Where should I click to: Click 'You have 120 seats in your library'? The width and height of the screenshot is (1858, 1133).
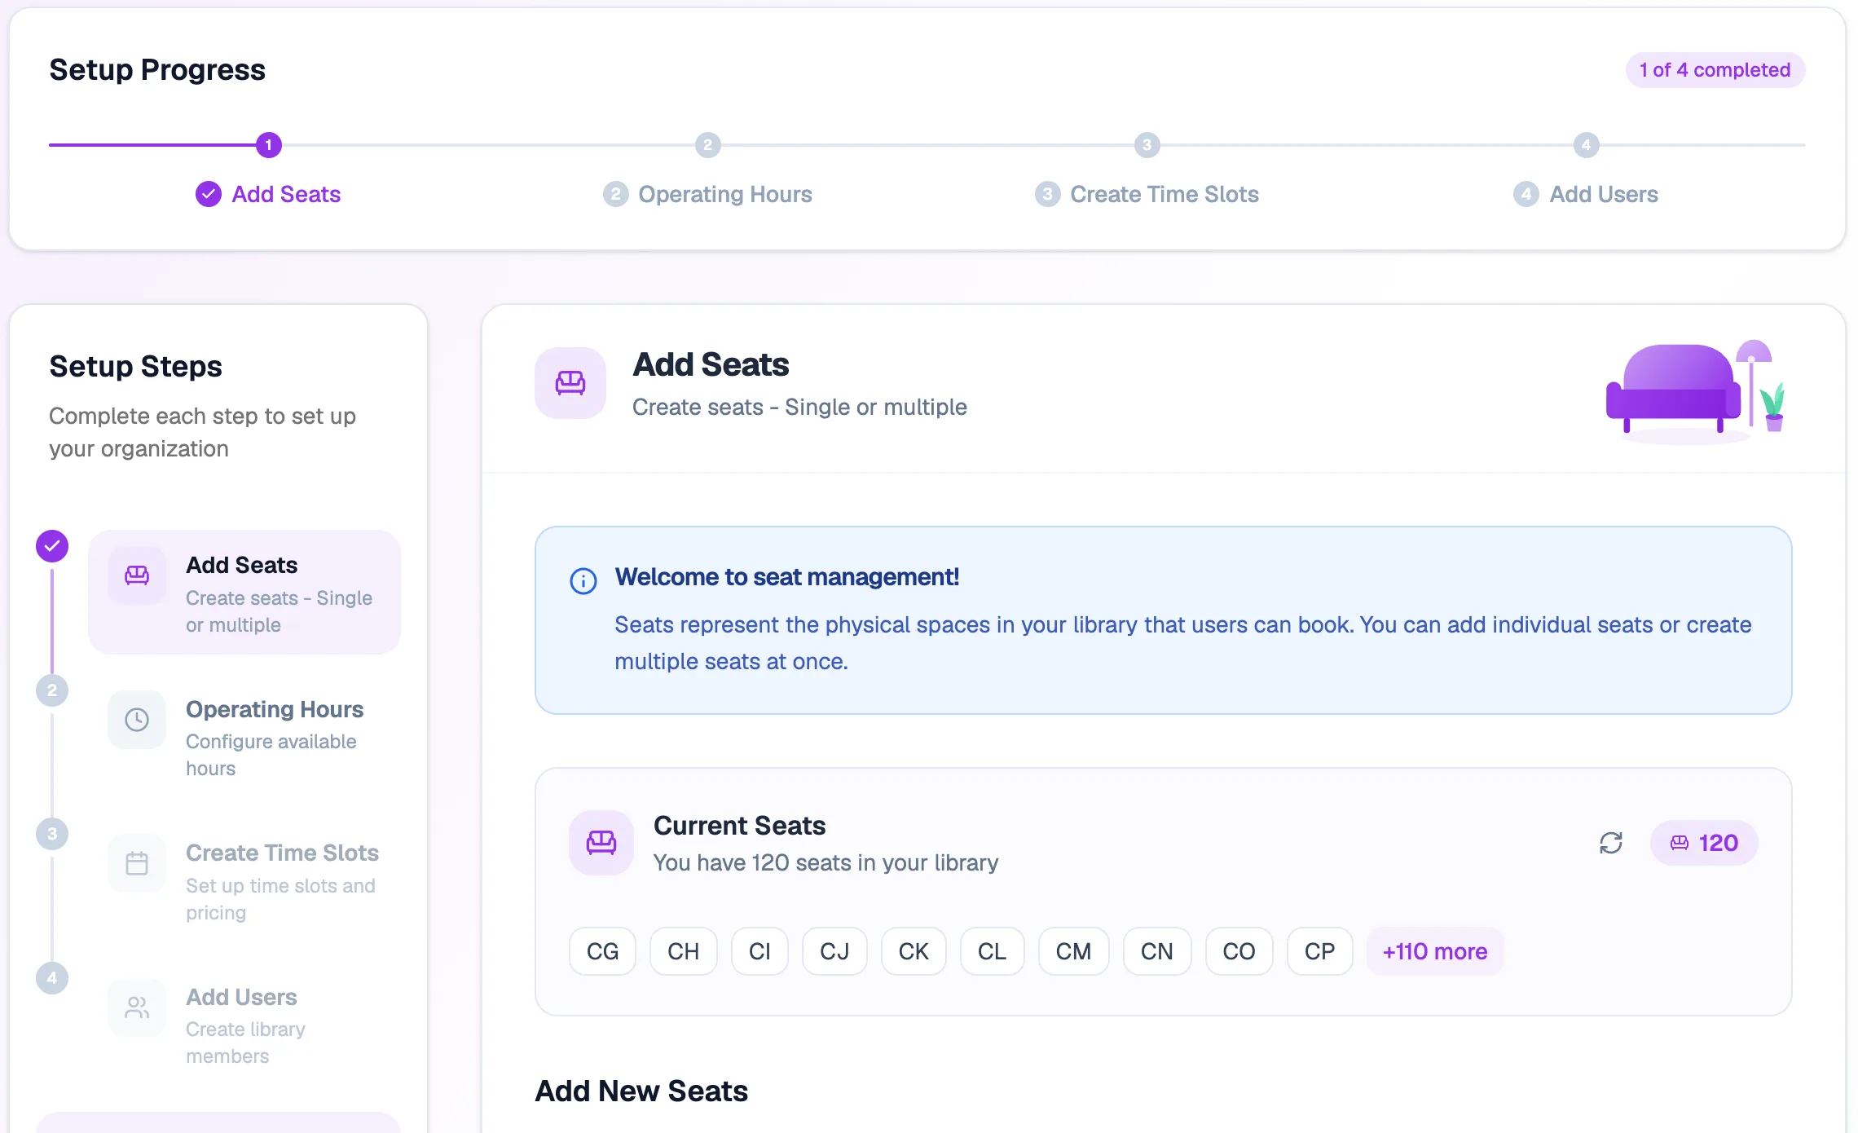(826, 862)
